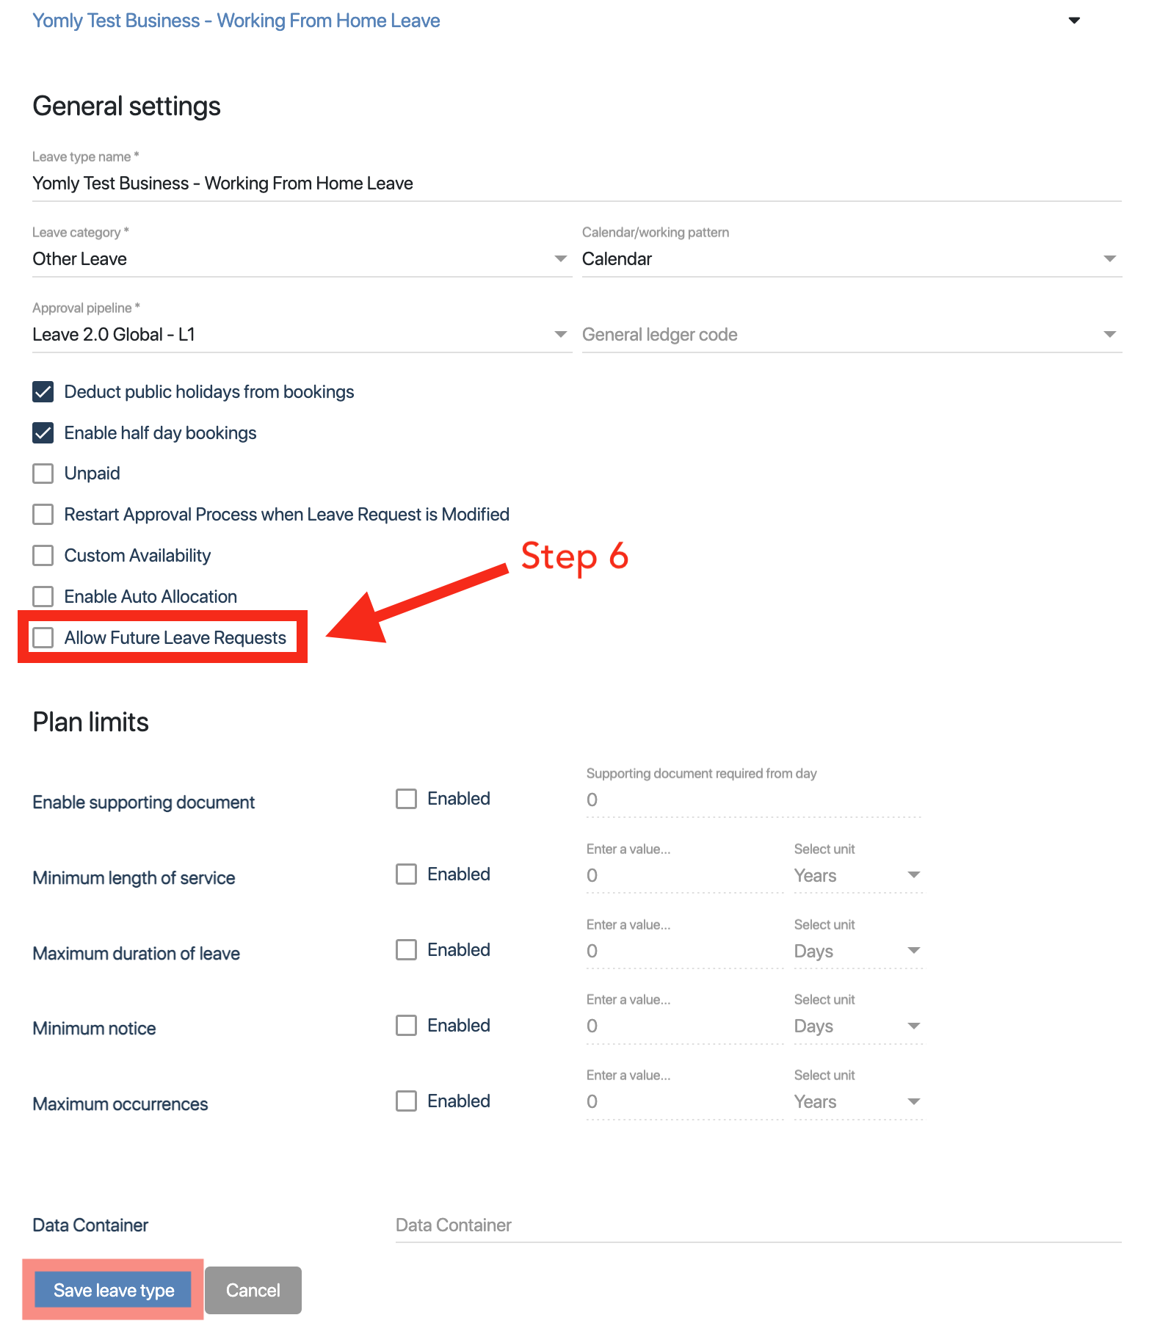This screenshot has width=1157, height=1326.
Task: Click the Data Container input field
Action: click(x=758, y=1225)
